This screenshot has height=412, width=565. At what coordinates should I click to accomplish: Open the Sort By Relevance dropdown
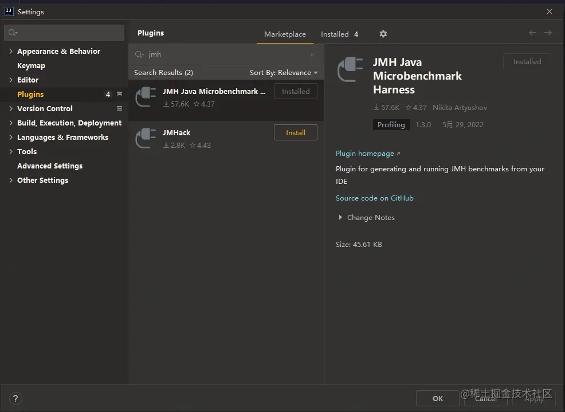point(284,73)
